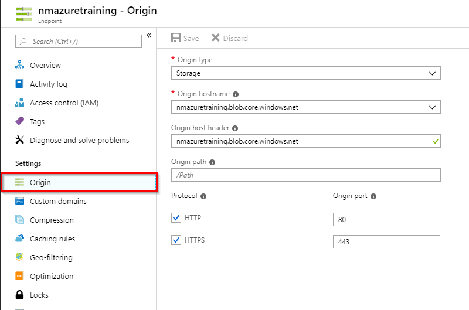Click the Access control (IAM) icon

click(20, 103)
